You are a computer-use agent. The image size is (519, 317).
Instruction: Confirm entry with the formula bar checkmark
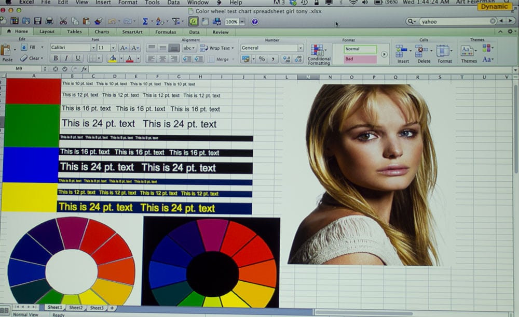pos(65,69)
